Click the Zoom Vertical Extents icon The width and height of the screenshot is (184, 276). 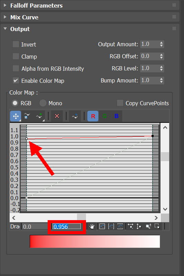point(120,226)
